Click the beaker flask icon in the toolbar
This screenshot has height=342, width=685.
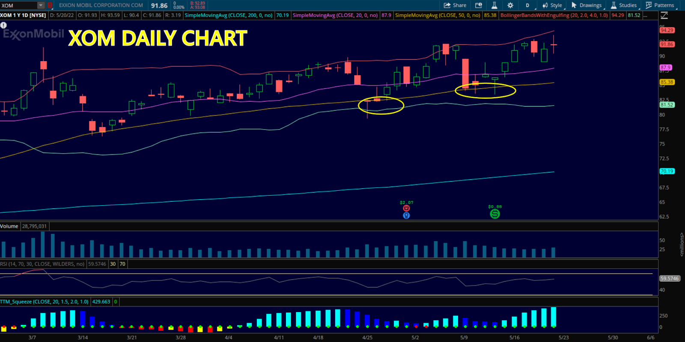494,5
